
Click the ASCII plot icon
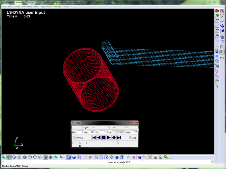[x=217, y=31]
